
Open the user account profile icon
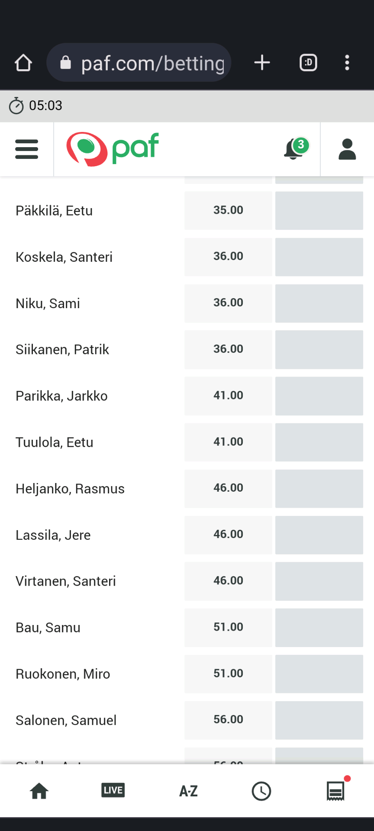tap(347, 149)
